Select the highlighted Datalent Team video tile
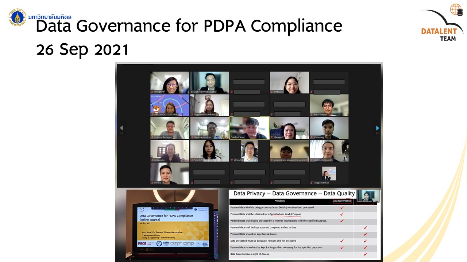 250,128
